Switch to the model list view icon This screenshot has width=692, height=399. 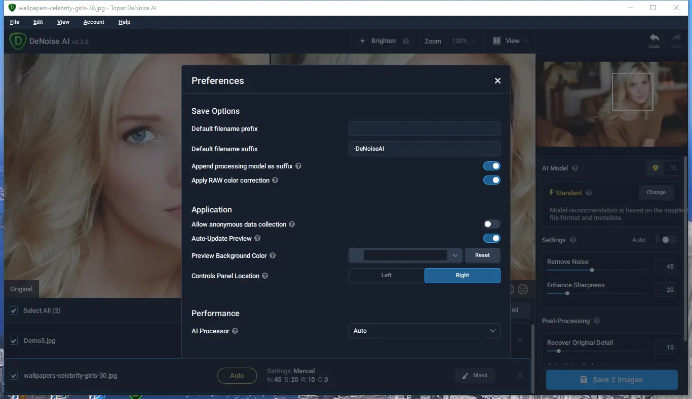[673, 168]
